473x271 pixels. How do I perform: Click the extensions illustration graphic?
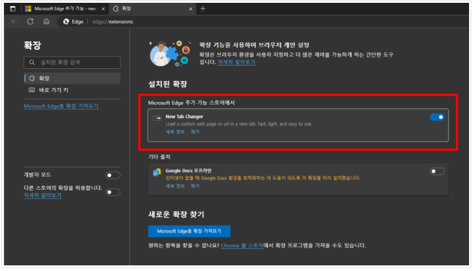[x=170, y=54]
